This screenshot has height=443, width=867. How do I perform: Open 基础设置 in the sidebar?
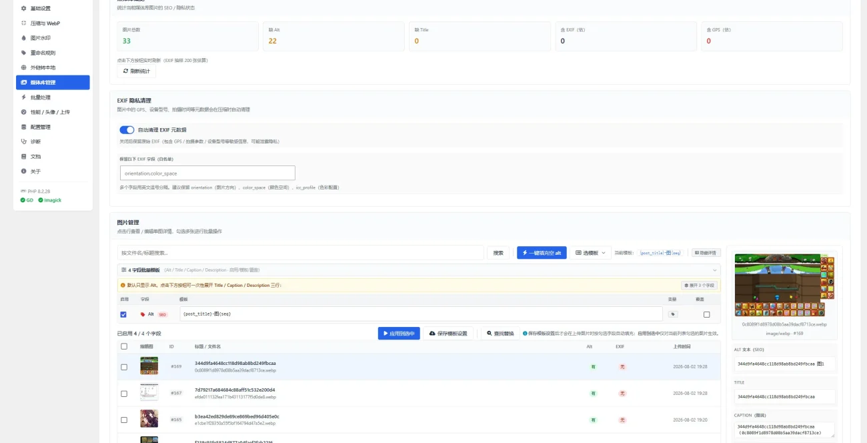(x=53, y=9)
